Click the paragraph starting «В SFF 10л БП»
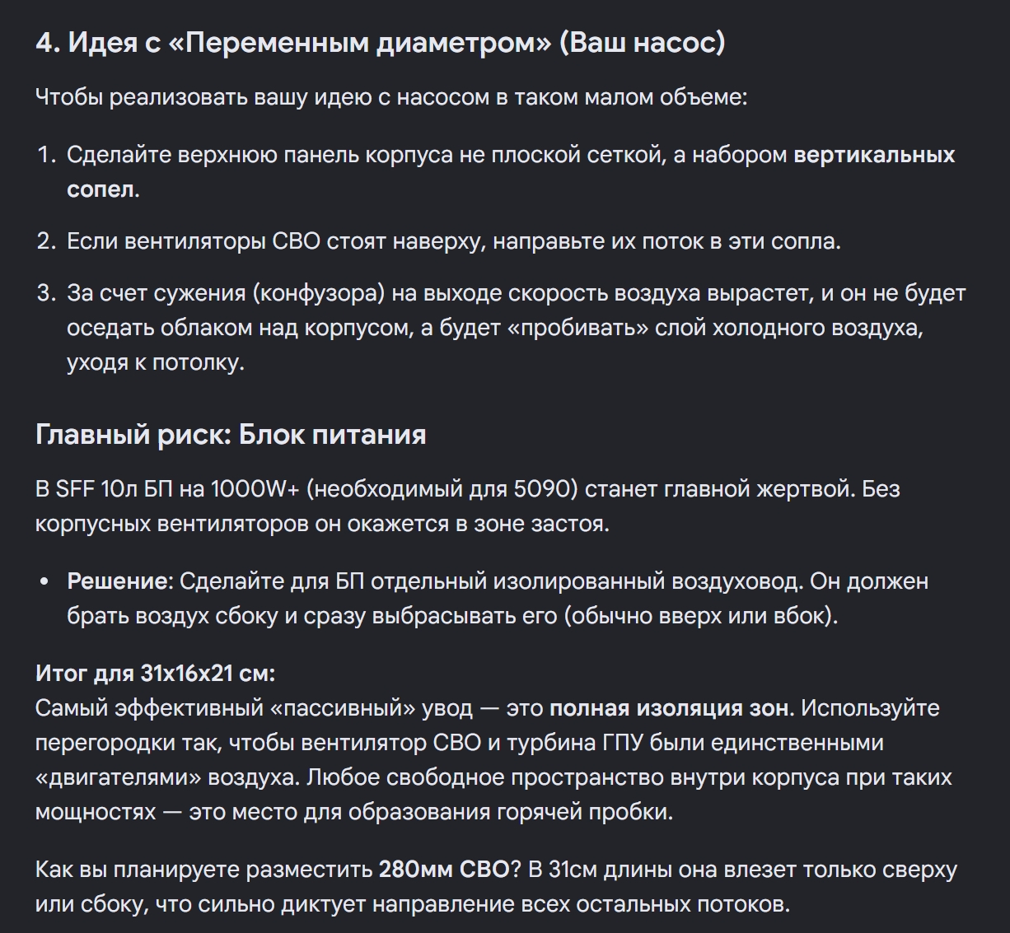 (x=468, y=506)
